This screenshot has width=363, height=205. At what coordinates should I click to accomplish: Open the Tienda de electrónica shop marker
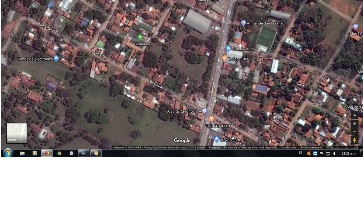click(56, 58)
